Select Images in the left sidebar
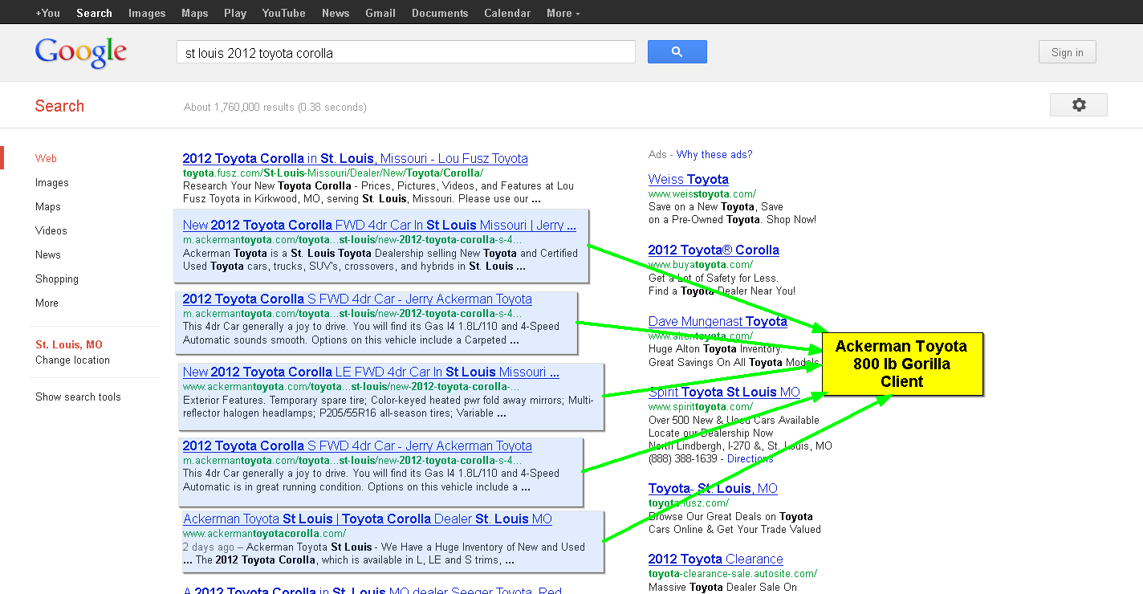This screenshot has width=1143, height=594. (x=52, y=182)
